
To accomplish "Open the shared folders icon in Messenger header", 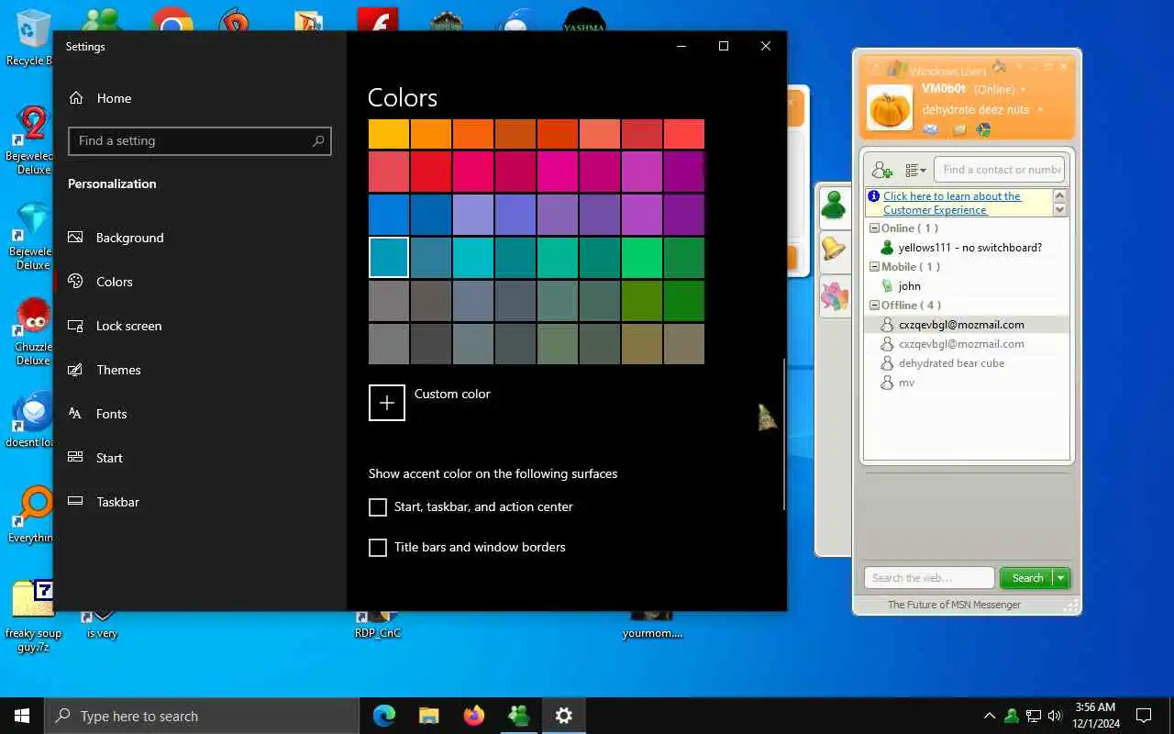I will [x=959, y=130].
